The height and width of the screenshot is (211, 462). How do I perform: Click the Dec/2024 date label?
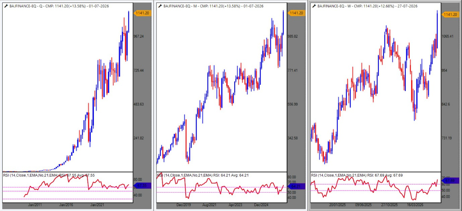pyautogui.click(x=261, y=205)
